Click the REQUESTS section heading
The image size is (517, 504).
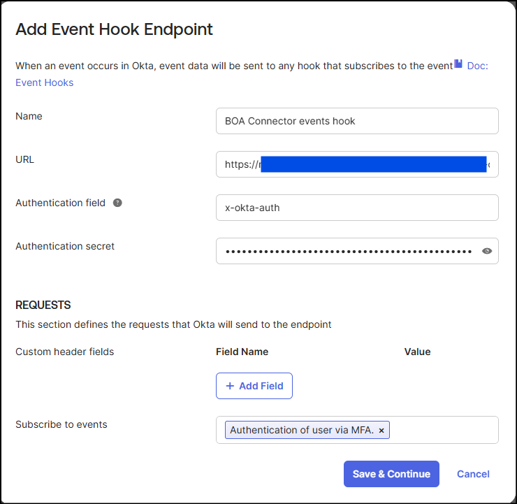pos(43,305)
